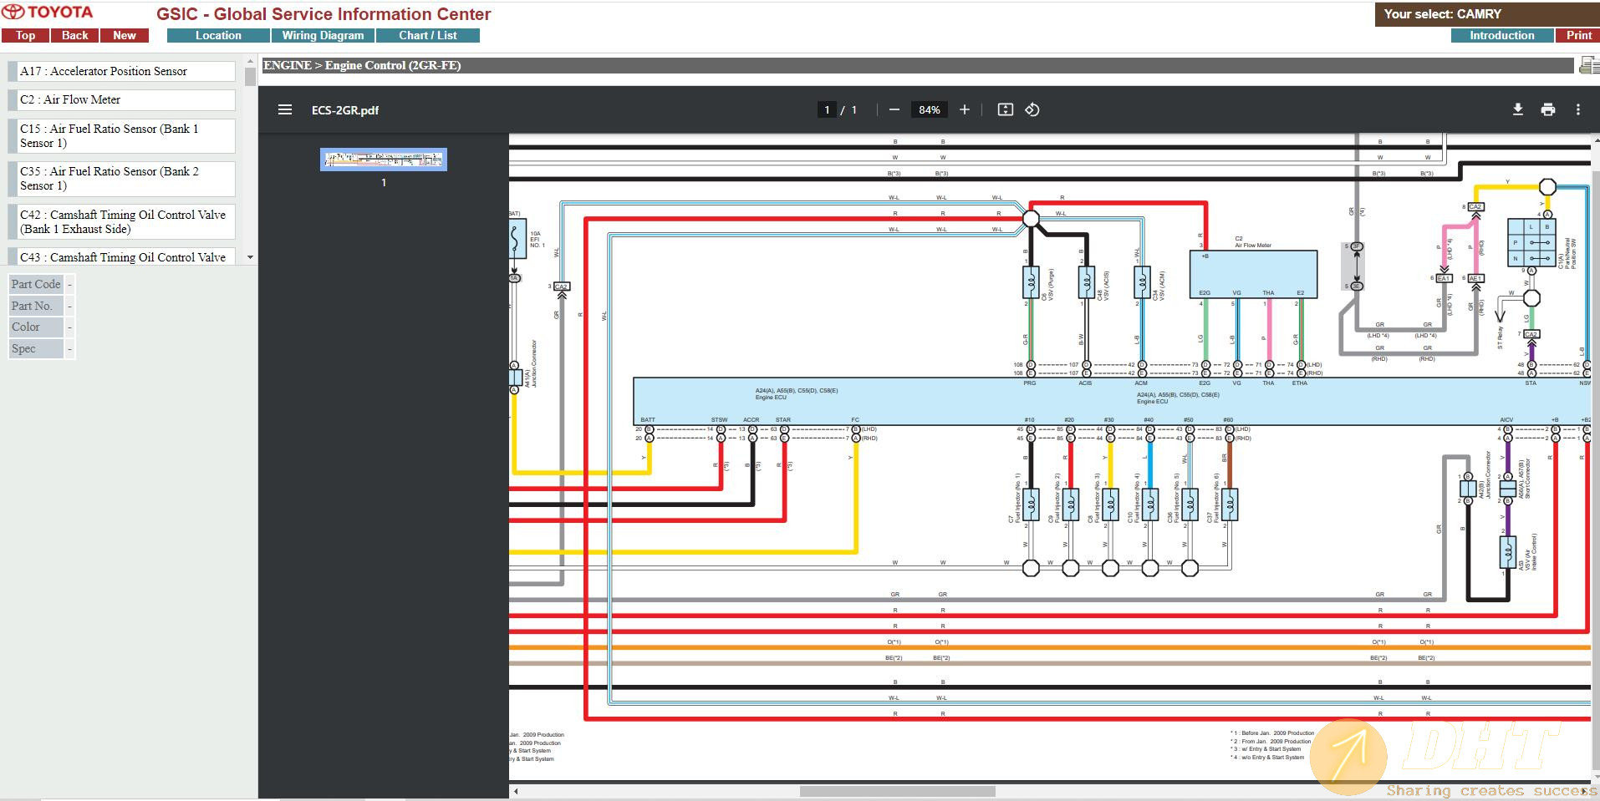Click the component list scroll-up arrow

coord(250,61)
